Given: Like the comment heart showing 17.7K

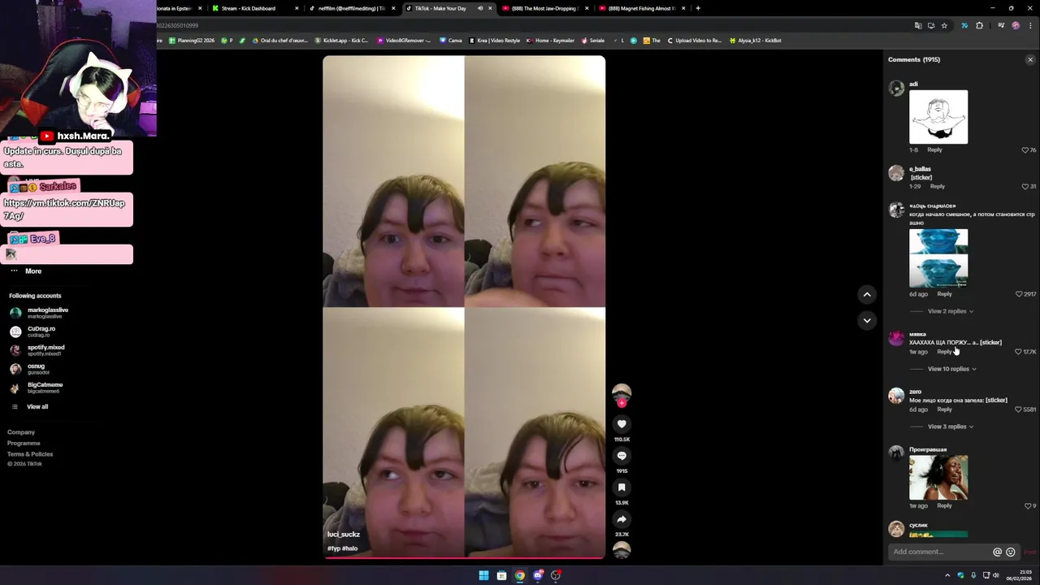Looking at the screenshot, I should (1019, 352).
